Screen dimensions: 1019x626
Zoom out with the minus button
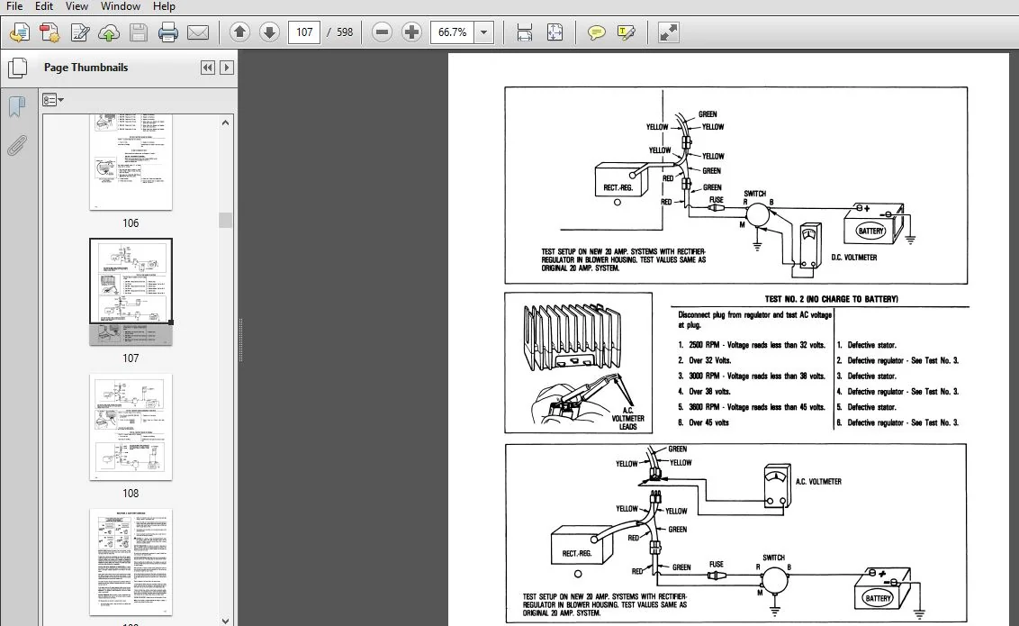[x=382, y=32]
